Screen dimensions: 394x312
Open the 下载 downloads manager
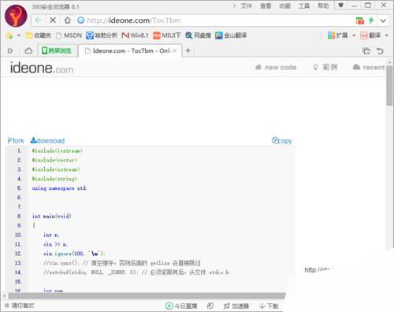point(269,306)
